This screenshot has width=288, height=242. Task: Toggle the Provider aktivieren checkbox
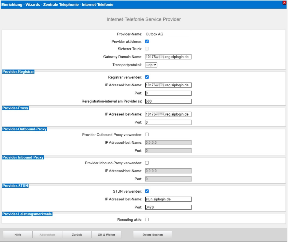[x=147, y=41]
